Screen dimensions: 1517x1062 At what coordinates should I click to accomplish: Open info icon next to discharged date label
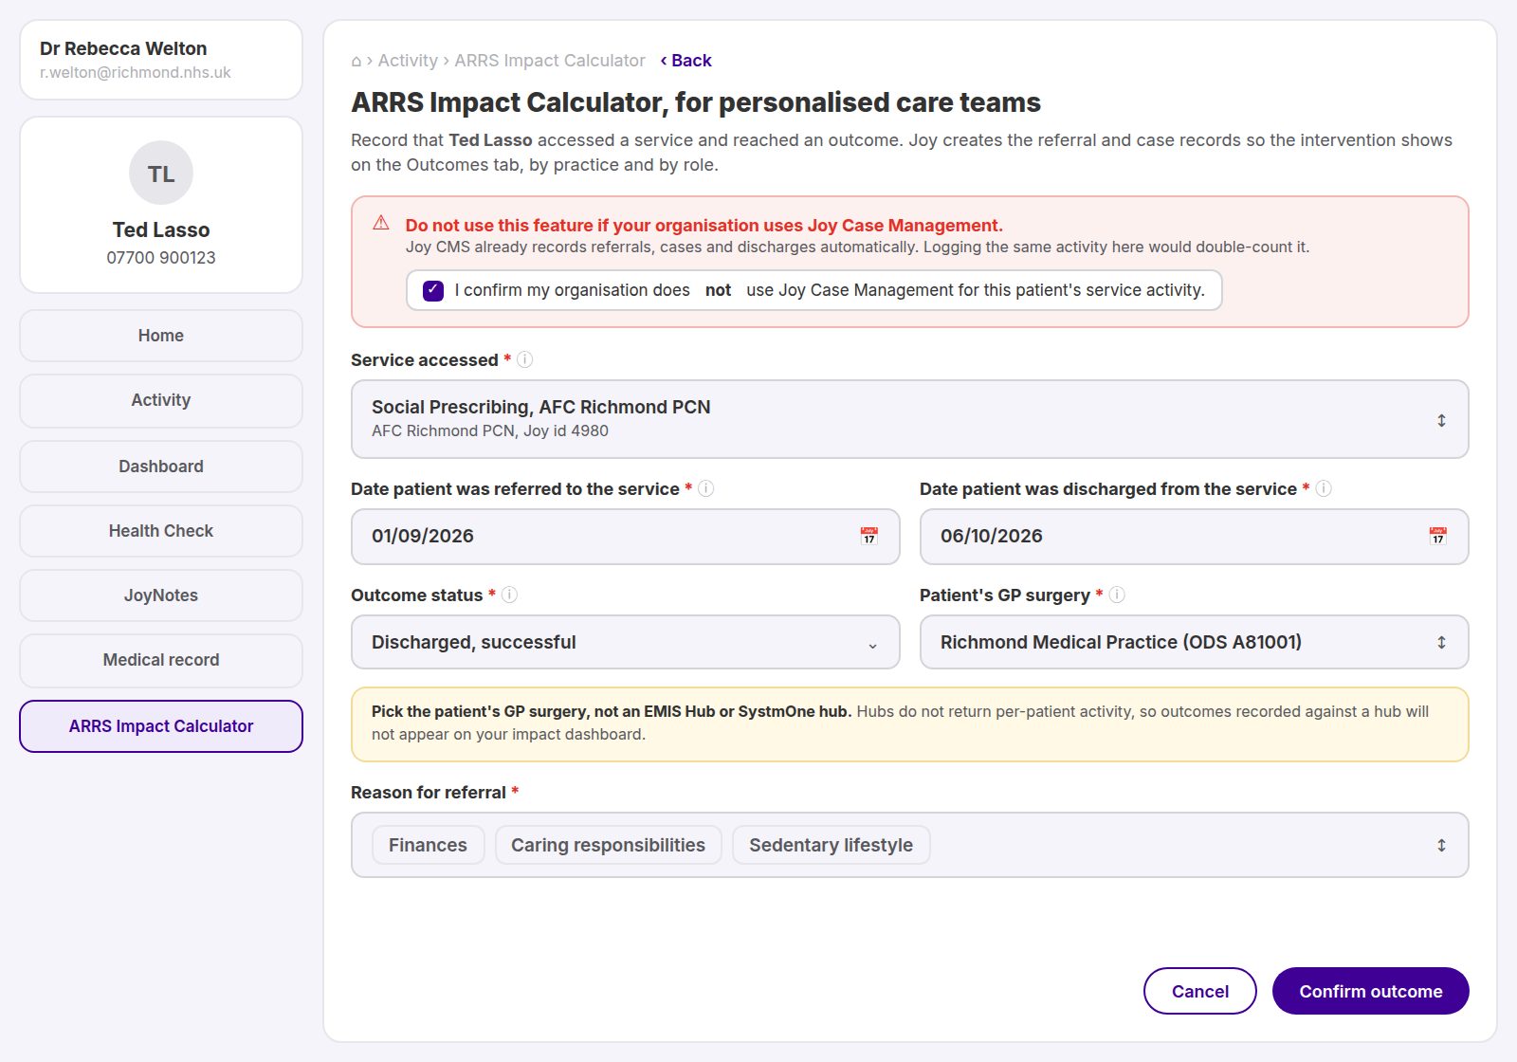(1324, 488)
